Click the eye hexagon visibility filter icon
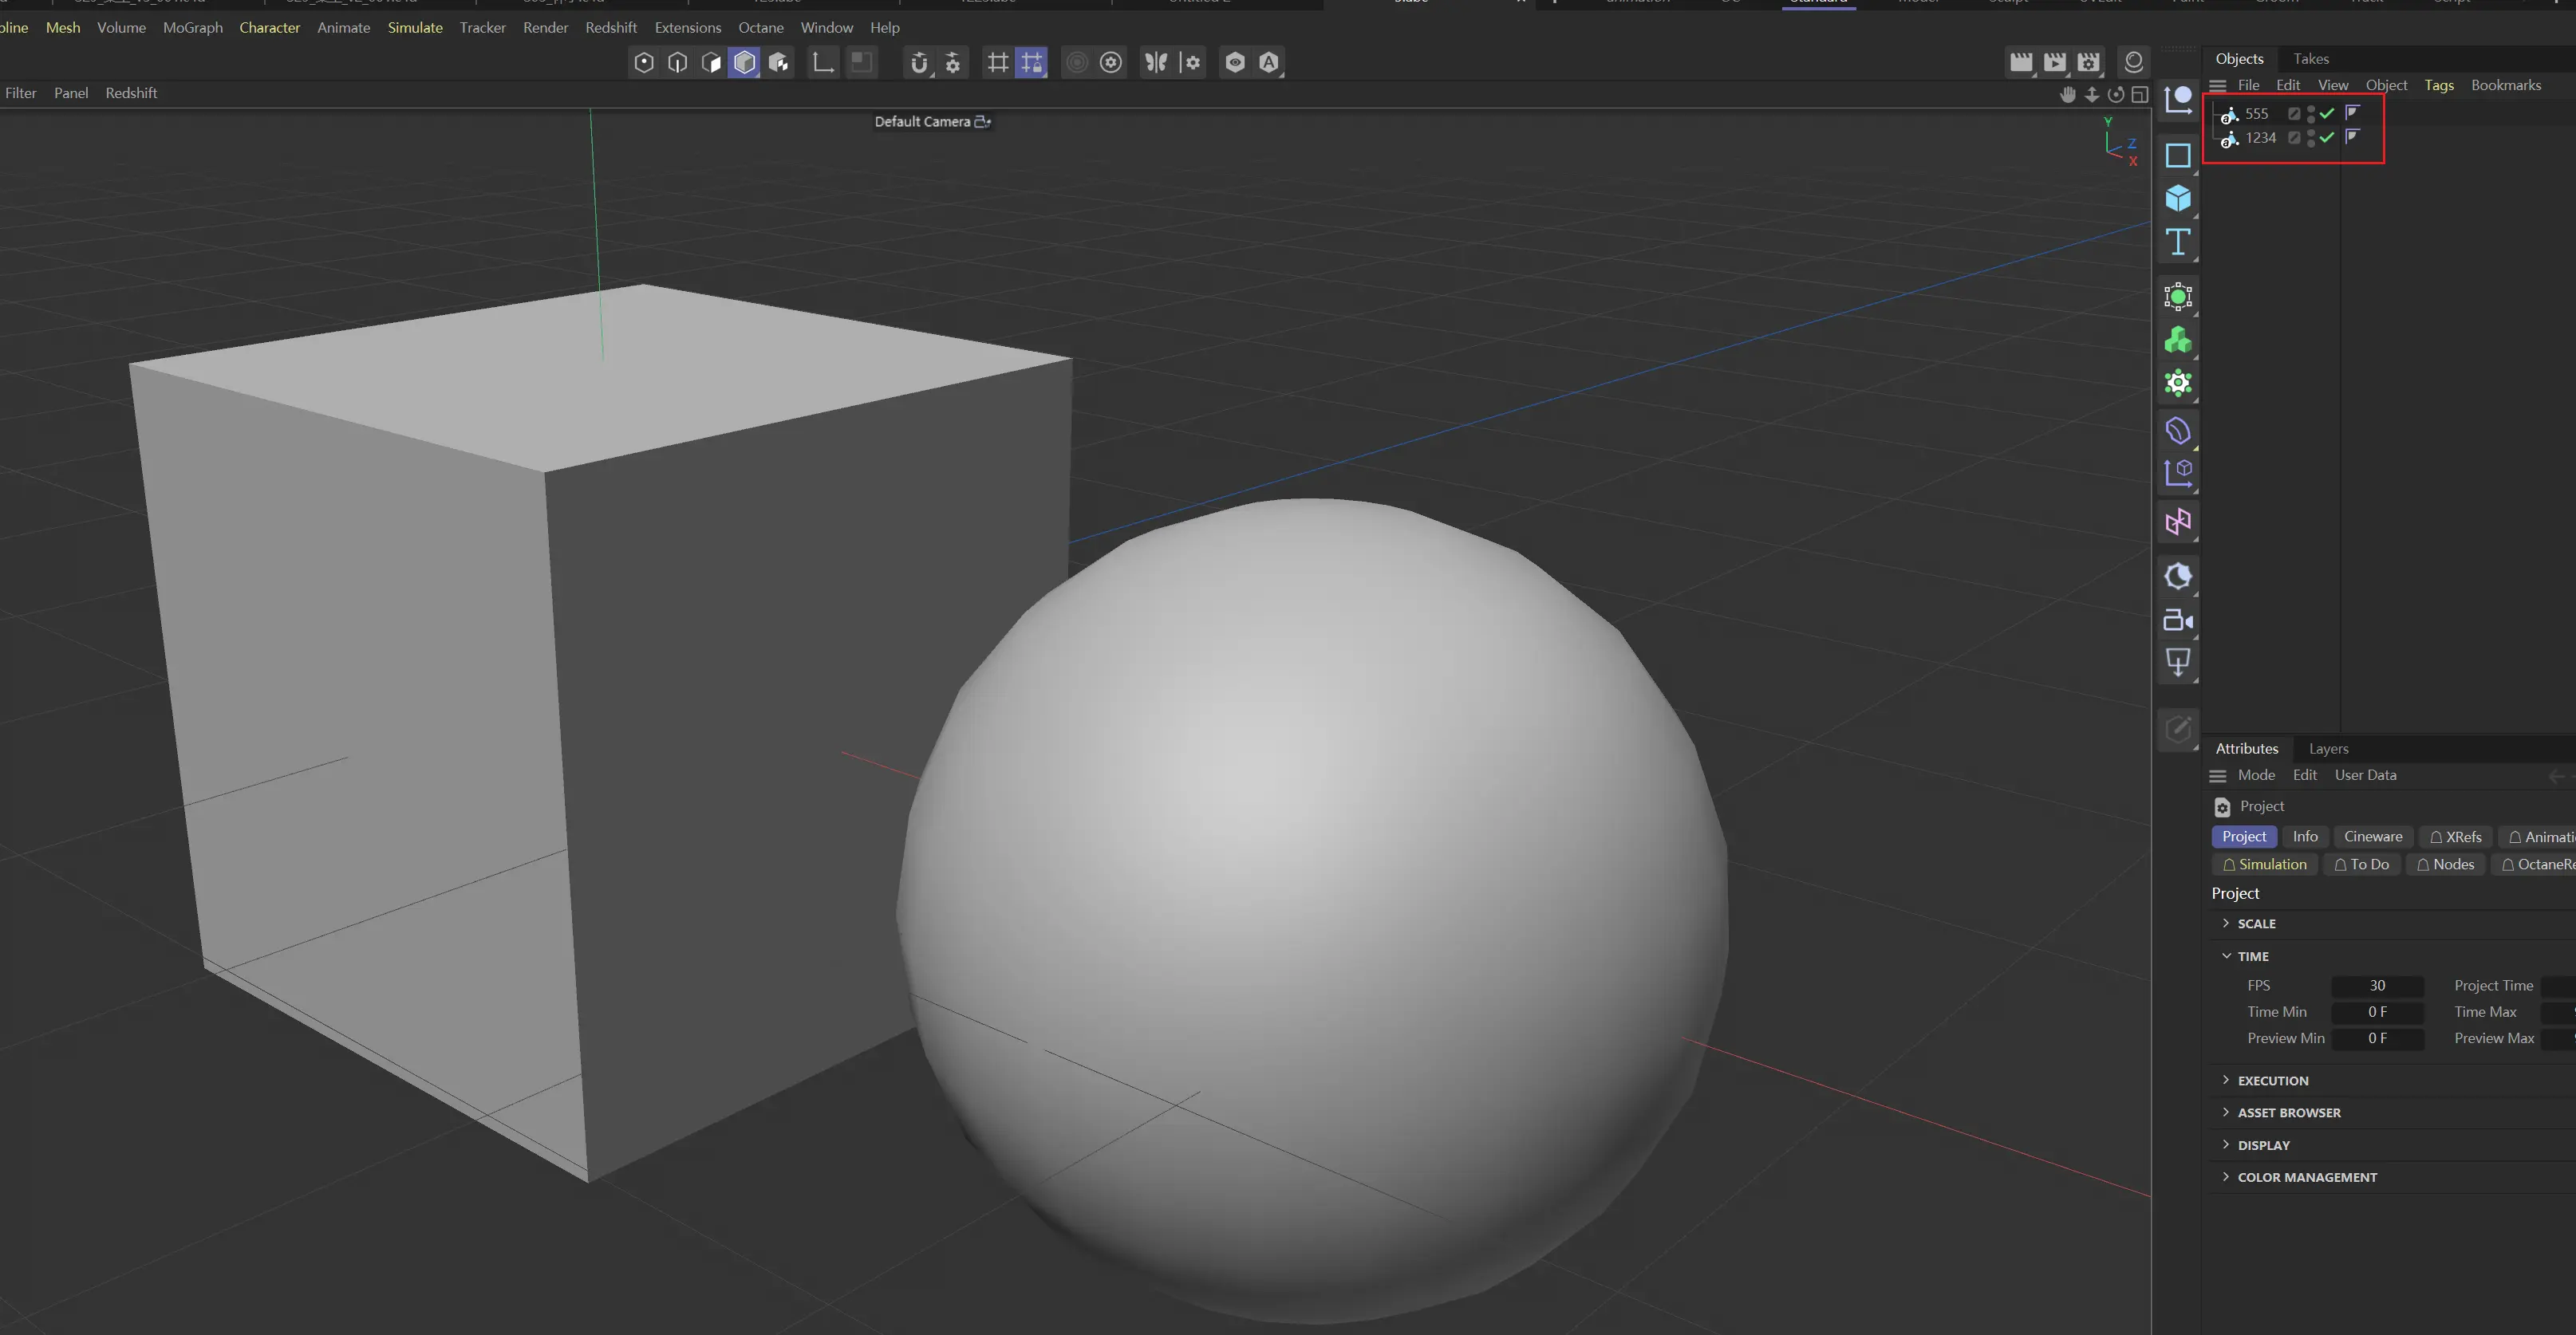The image size is (2576, 1335). [x=1235, y=63]
